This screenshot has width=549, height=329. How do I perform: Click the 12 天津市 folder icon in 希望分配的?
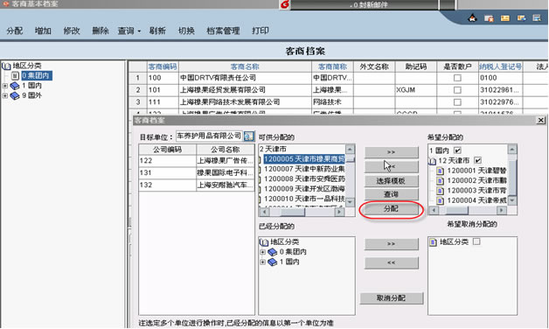433,161
